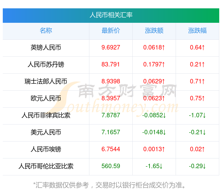Click the price 8.3957

coord(111,98)
